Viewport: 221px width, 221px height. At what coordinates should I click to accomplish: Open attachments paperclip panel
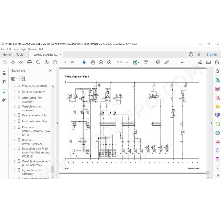tap(4, 100)
